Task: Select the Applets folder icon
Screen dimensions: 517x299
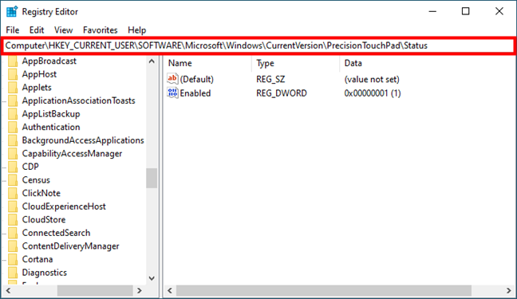Action: pos(13,88)
